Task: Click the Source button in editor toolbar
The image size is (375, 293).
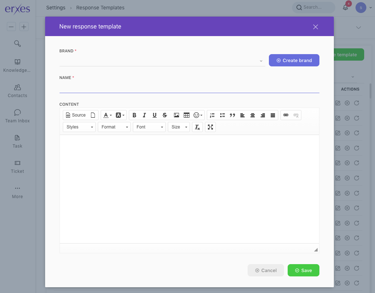Action: click(75, 115)
